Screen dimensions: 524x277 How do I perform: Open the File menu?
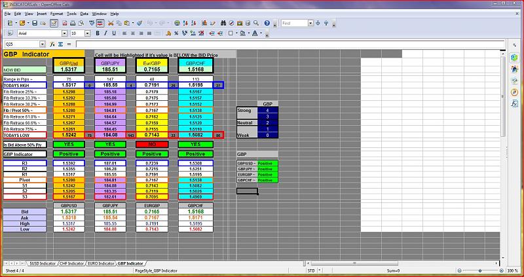point(7,14)
